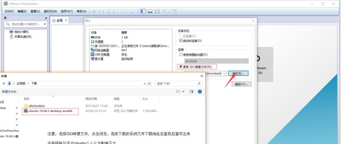The height and width of the screenshot is (144, 341).
Task: Open the 文件(F) menu
Action: 9,11
